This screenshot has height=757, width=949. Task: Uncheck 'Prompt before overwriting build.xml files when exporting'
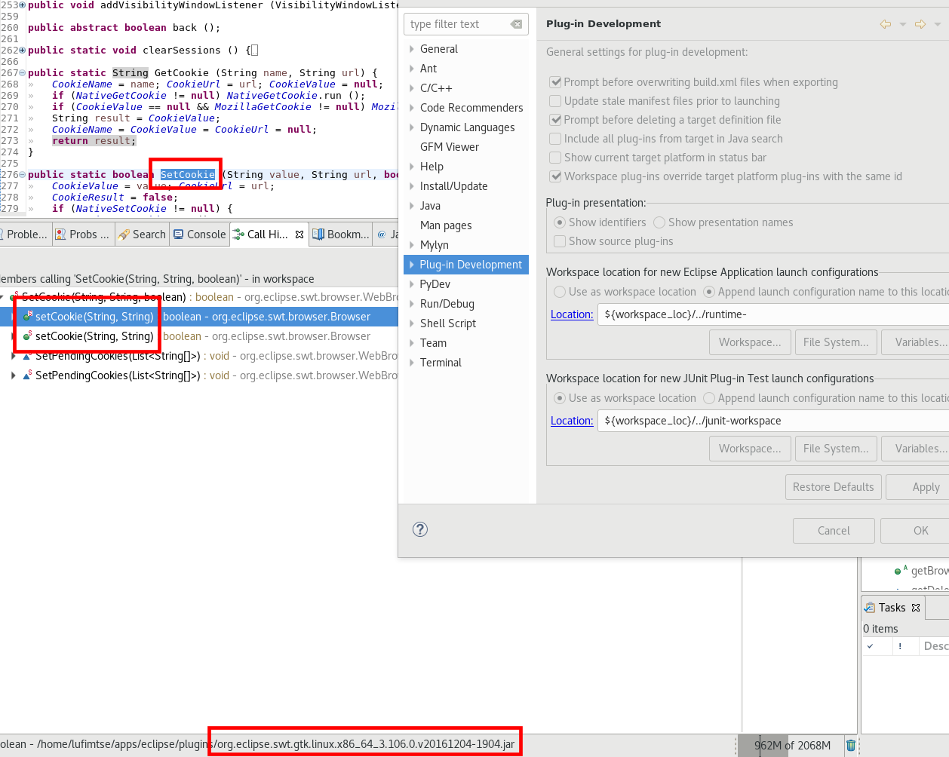(x=555, y=82)
